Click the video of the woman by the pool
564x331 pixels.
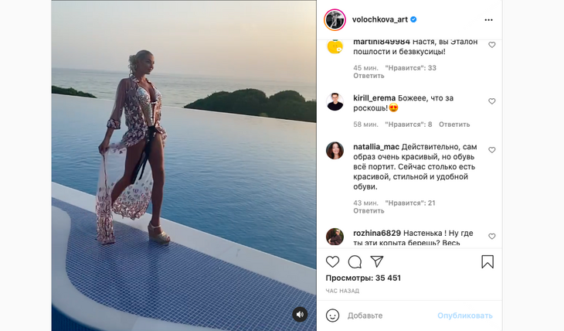coord(184,165)
